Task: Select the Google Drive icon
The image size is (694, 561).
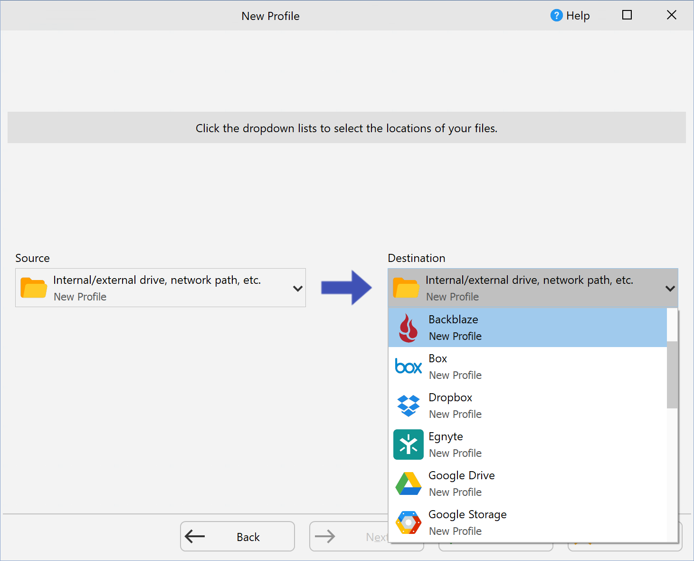Action: coord(409,484)
